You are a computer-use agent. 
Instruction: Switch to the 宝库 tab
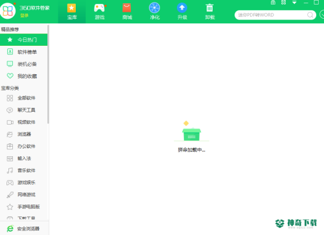72,12
